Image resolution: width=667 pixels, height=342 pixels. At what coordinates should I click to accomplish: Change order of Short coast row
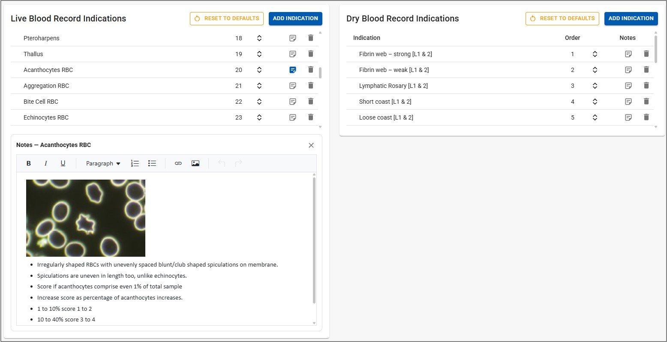(x=595, y=102)
